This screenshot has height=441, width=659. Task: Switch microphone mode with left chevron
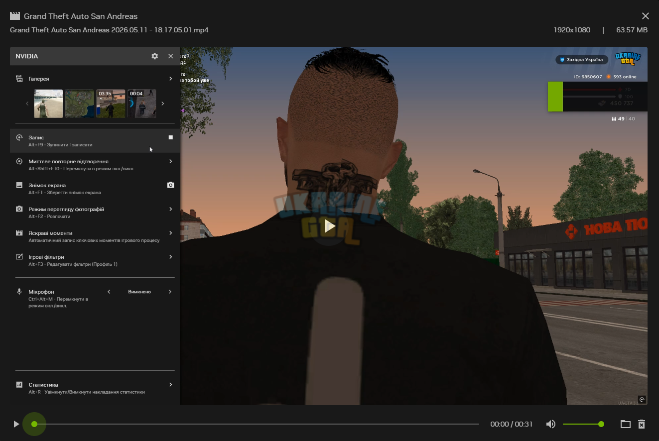(109, 292)
